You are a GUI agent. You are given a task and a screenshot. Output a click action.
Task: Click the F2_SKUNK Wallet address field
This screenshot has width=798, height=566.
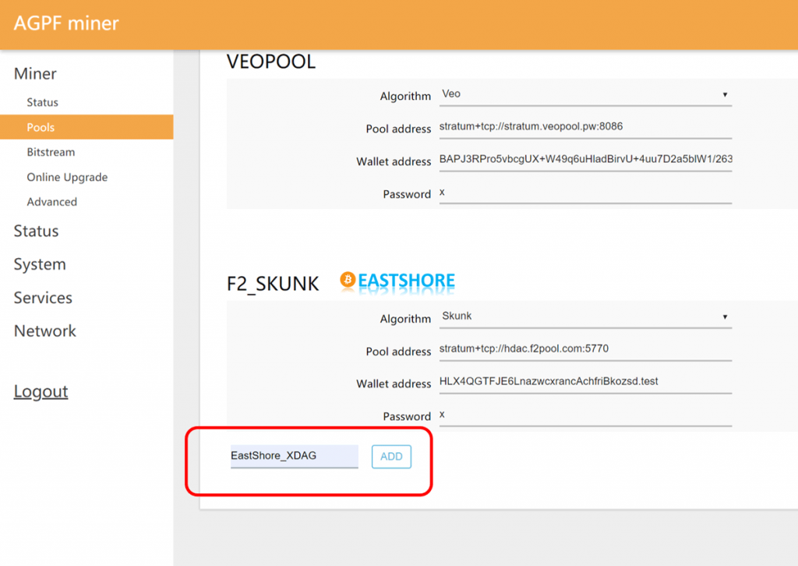(584, 382)
